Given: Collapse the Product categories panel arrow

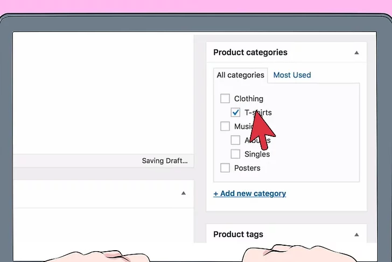Looking at the screenshot, I should [x=356, y=53].
